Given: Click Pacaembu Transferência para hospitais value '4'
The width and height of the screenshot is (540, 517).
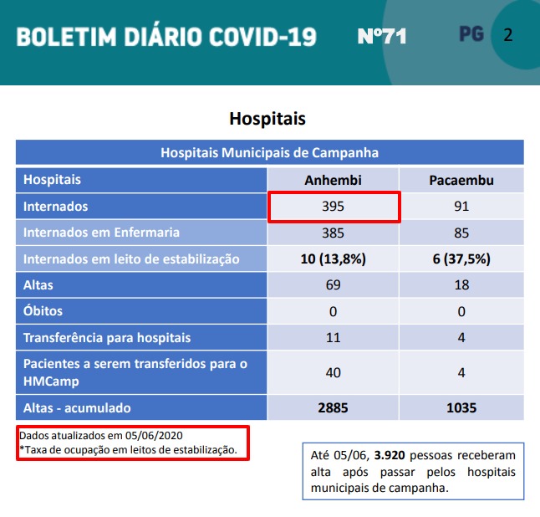Looking at the screenshot, I should tap(461, 337).
